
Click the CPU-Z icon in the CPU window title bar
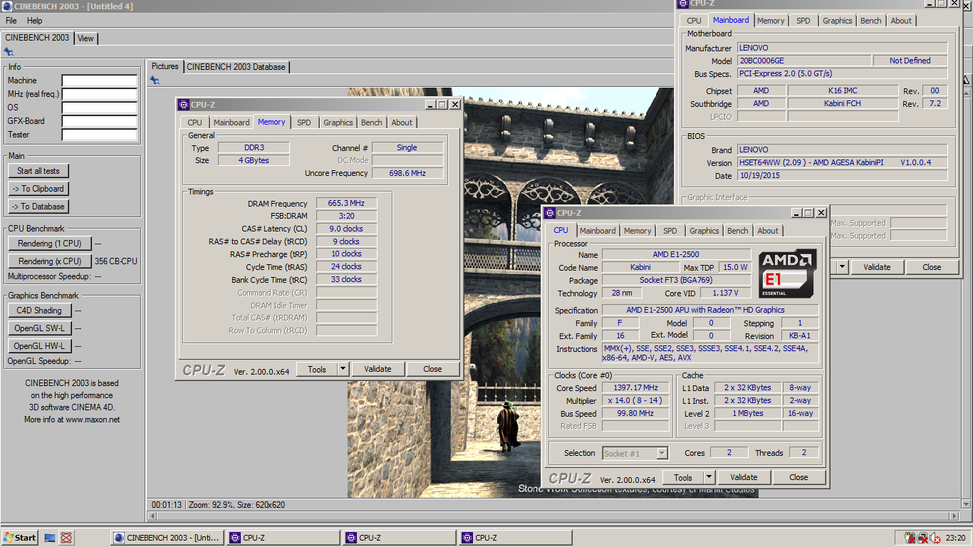(x=550, y=213)
